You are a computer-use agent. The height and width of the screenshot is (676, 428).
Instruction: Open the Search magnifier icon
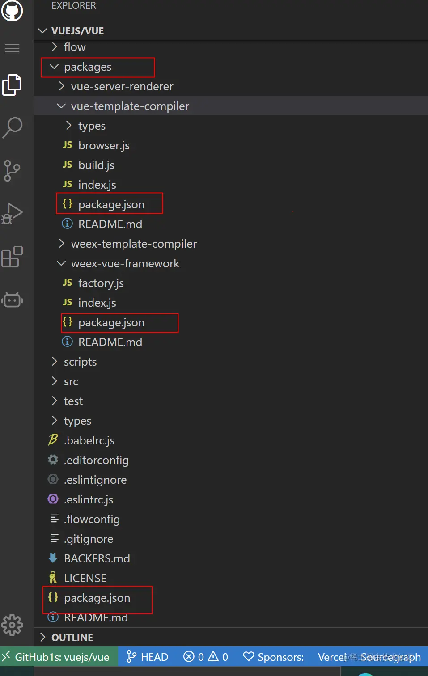click(x=12, y=127)
